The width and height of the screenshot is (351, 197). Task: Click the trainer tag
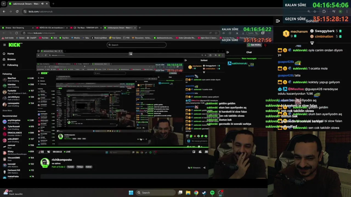89,167
